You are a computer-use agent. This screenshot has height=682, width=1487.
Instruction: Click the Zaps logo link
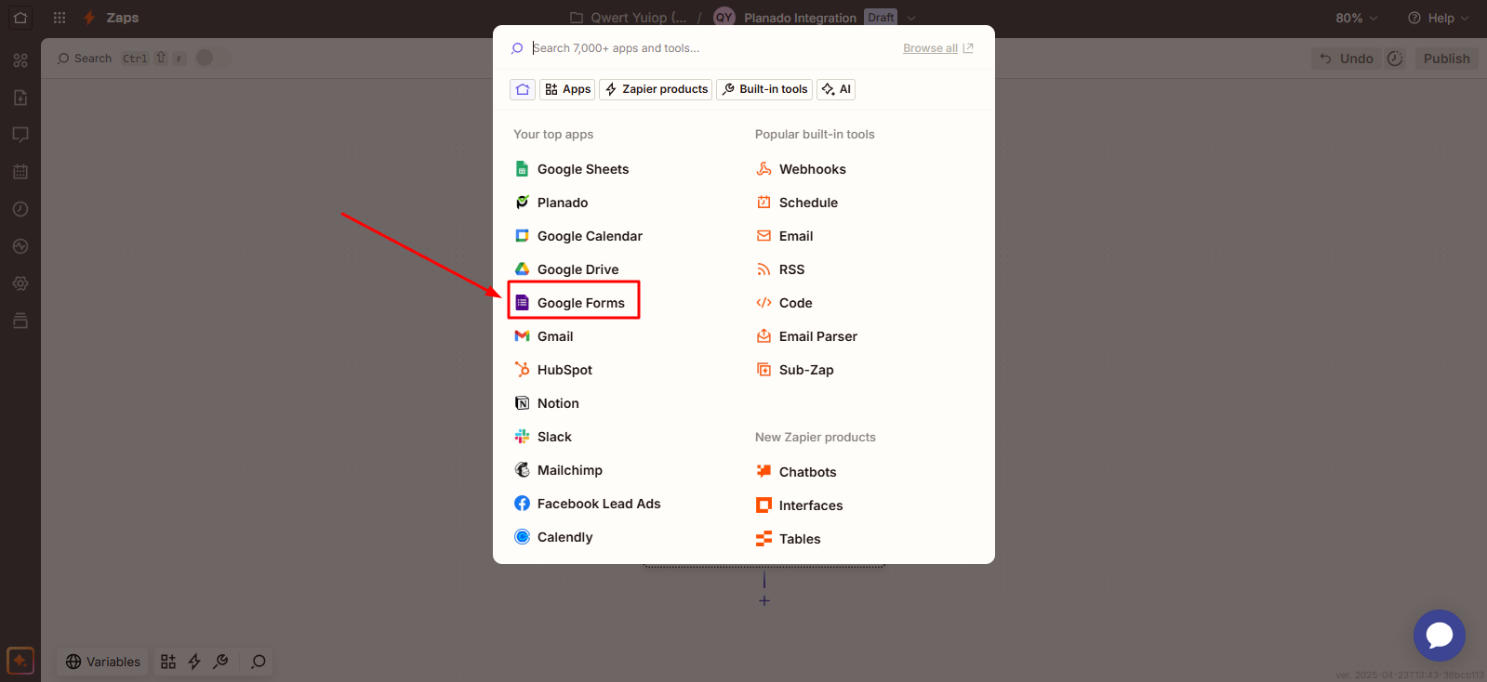click(x=112, y=18)
